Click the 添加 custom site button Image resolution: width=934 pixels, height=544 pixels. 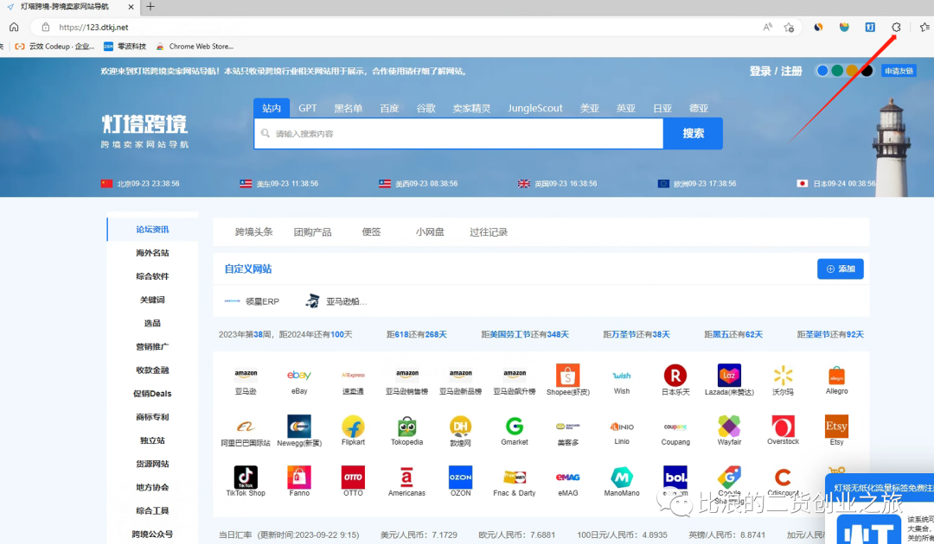pos(840,269)
